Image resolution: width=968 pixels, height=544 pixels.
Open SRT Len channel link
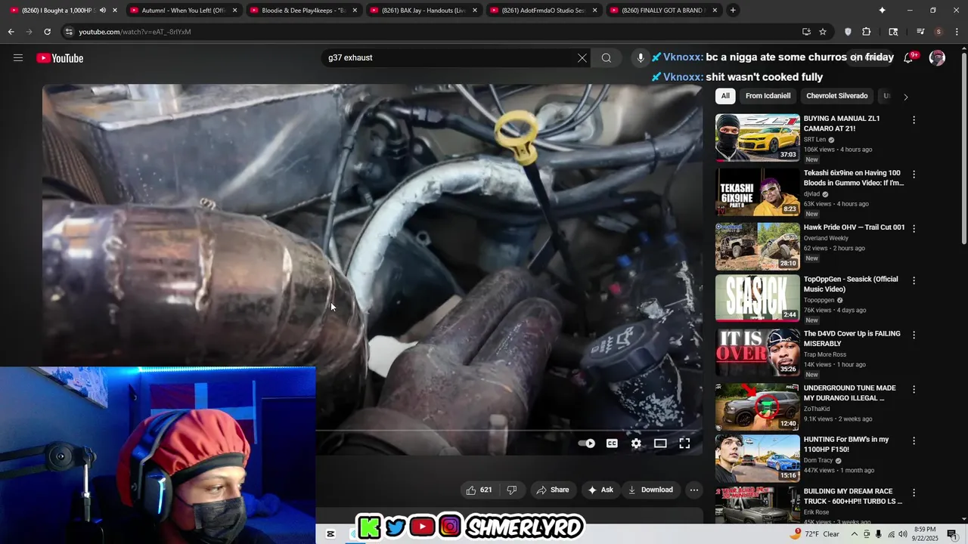point(814,140)
